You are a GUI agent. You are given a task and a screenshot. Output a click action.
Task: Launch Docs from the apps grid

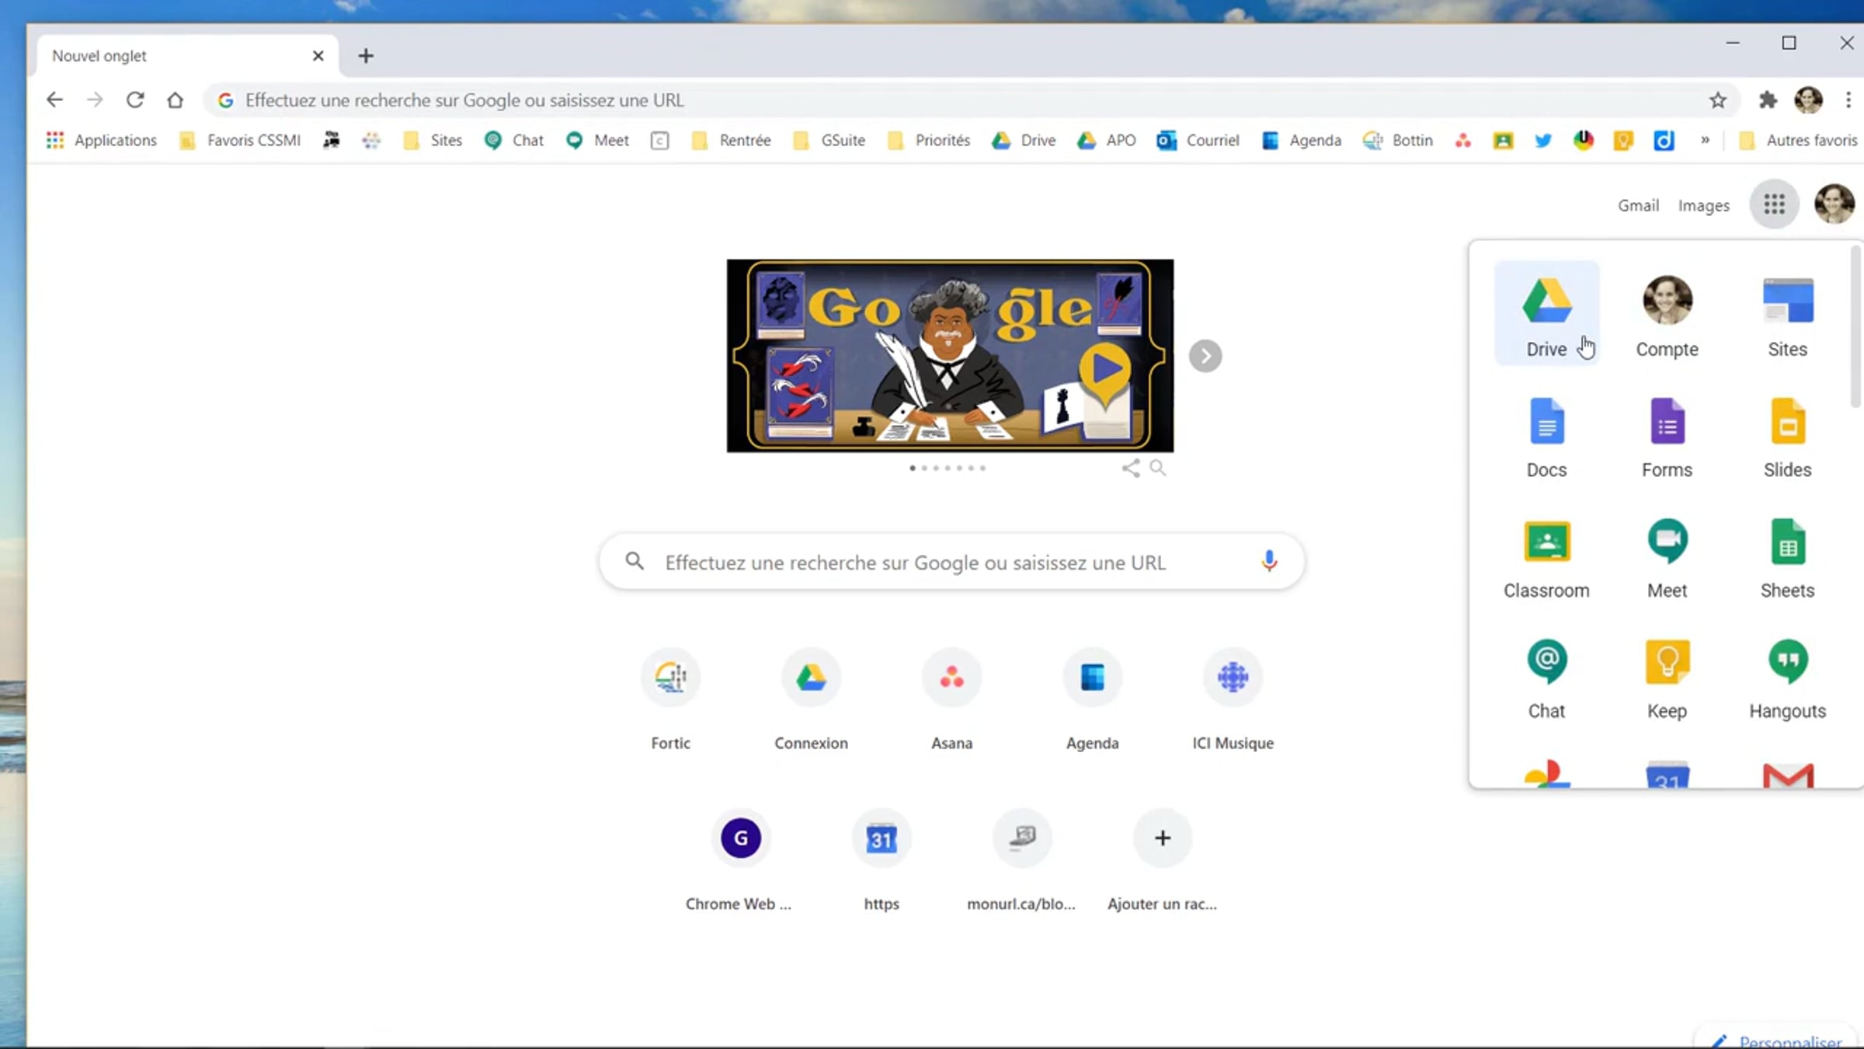pyautogui.click(x=1546, y=437)
